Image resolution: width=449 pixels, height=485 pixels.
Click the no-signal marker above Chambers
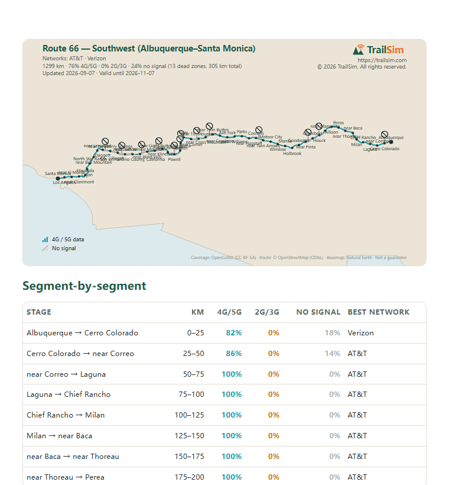308,132
